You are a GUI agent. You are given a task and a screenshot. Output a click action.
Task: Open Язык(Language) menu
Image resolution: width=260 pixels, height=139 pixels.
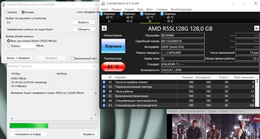(x=181, y=9)
